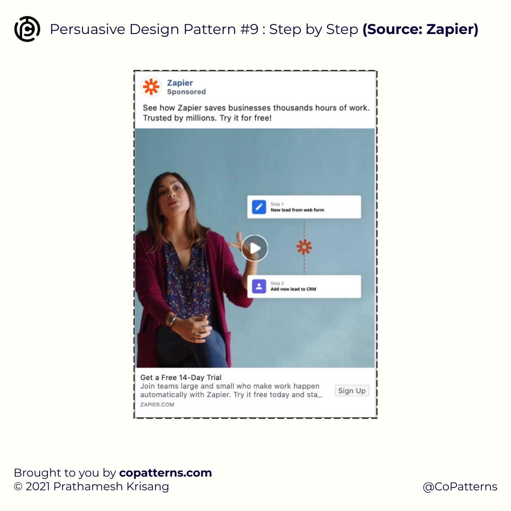Click the ad text about saving hours
This screenshot has width=511, height=511.
(x=256, y=113)
